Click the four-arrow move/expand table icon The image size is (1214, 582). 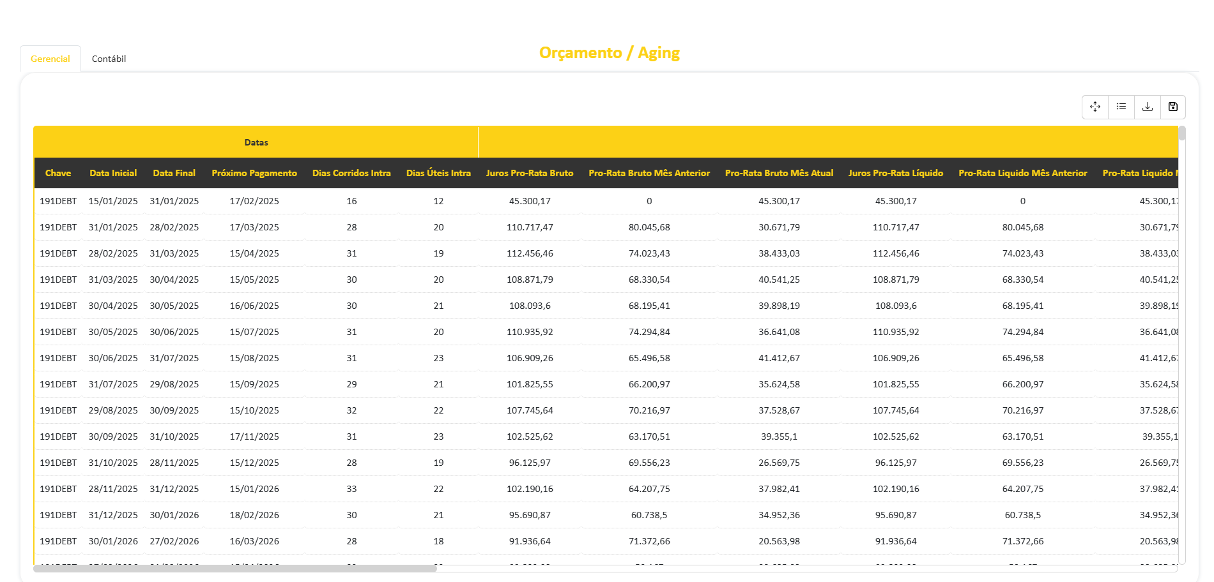coord(1095,107)
